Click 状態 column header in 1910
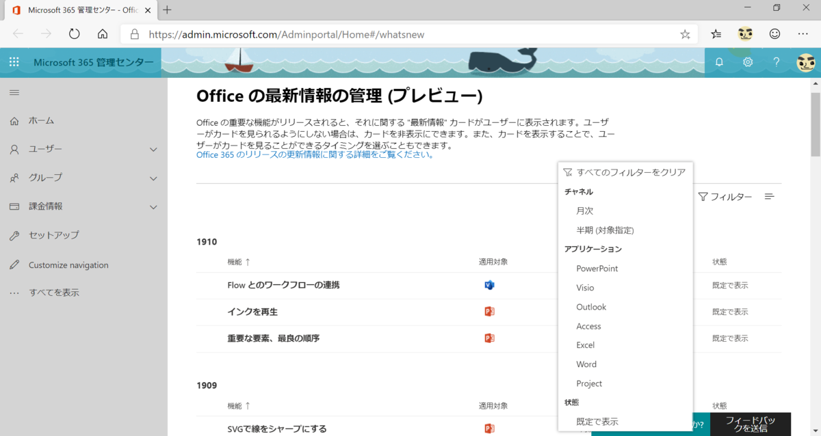The image size is (821, 436). click(x=719, y=262)
